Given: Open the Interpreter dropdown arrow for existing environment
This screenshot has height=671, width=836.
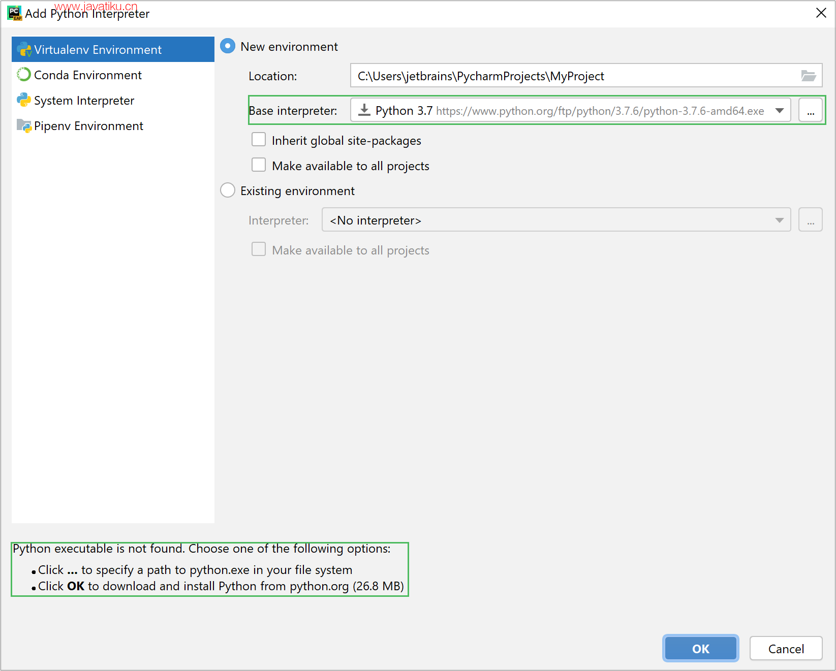Looking at the screenshot, I should point(780,220).
